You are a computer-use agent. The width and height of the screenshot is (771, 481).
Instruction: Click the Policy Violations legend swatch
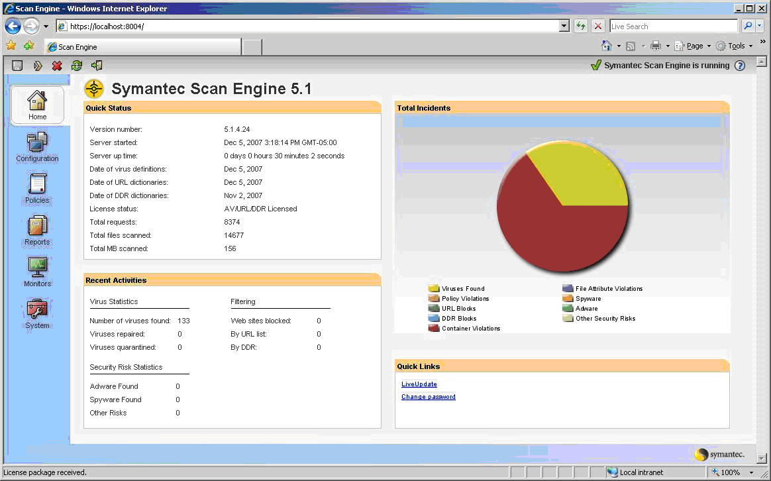pos(433,298)
